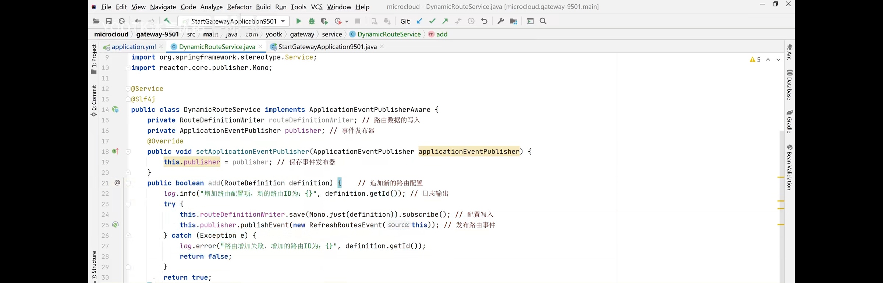883x283 pixels.
Task: Click the editor vertical scrollbar
Action: (x=782, y=206)
